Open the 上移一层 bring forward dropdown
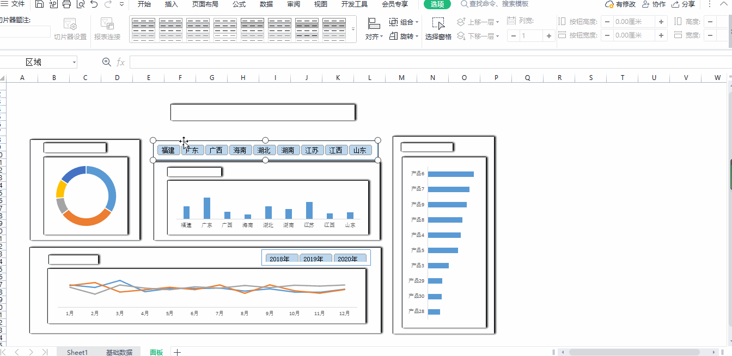 click(x=478, y=22)
